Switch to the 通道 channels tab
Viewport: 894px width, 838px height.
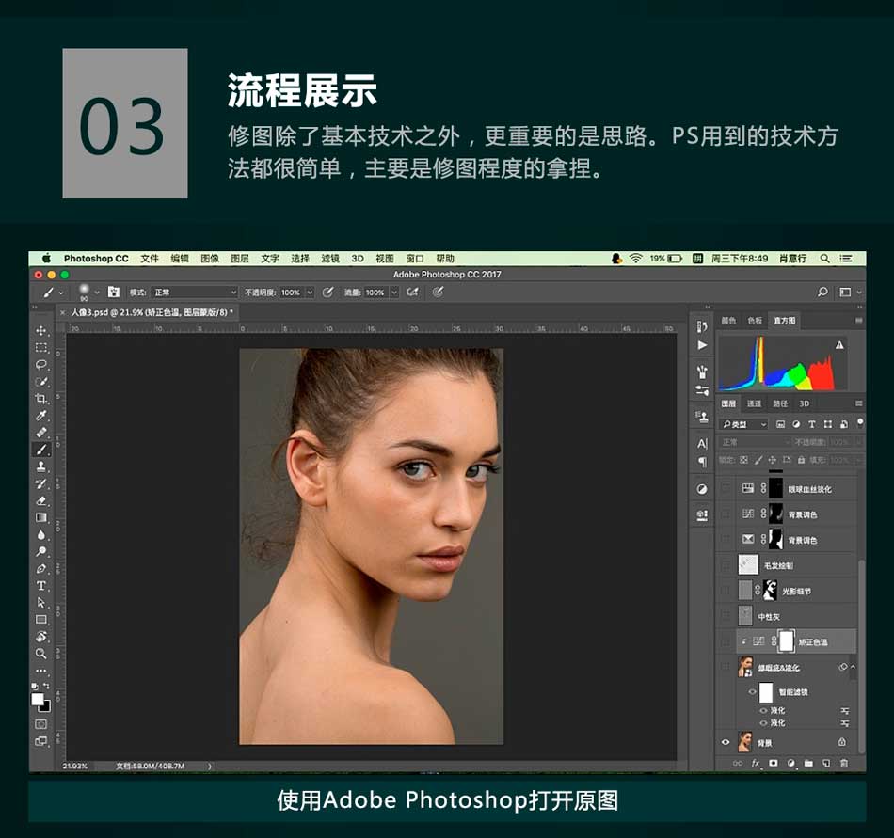tap(754, 403)
